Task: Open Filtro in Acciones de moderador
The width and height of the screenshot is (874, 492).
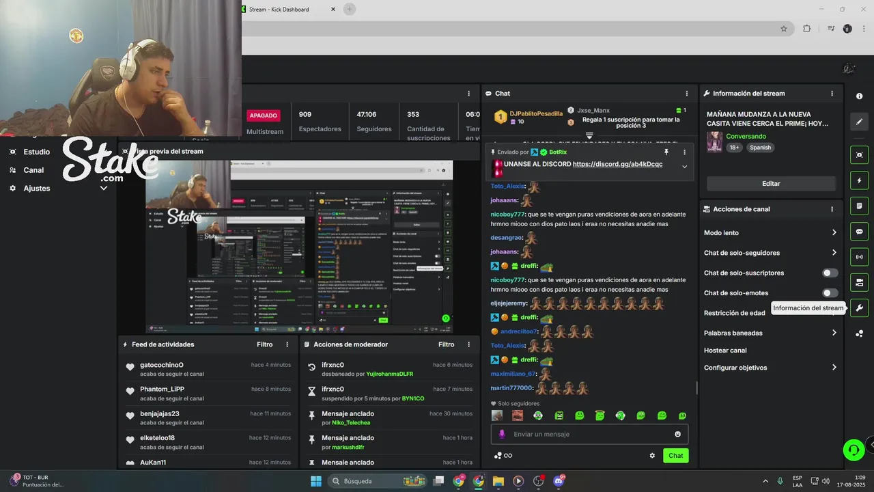Action: (x=447, y=344)
